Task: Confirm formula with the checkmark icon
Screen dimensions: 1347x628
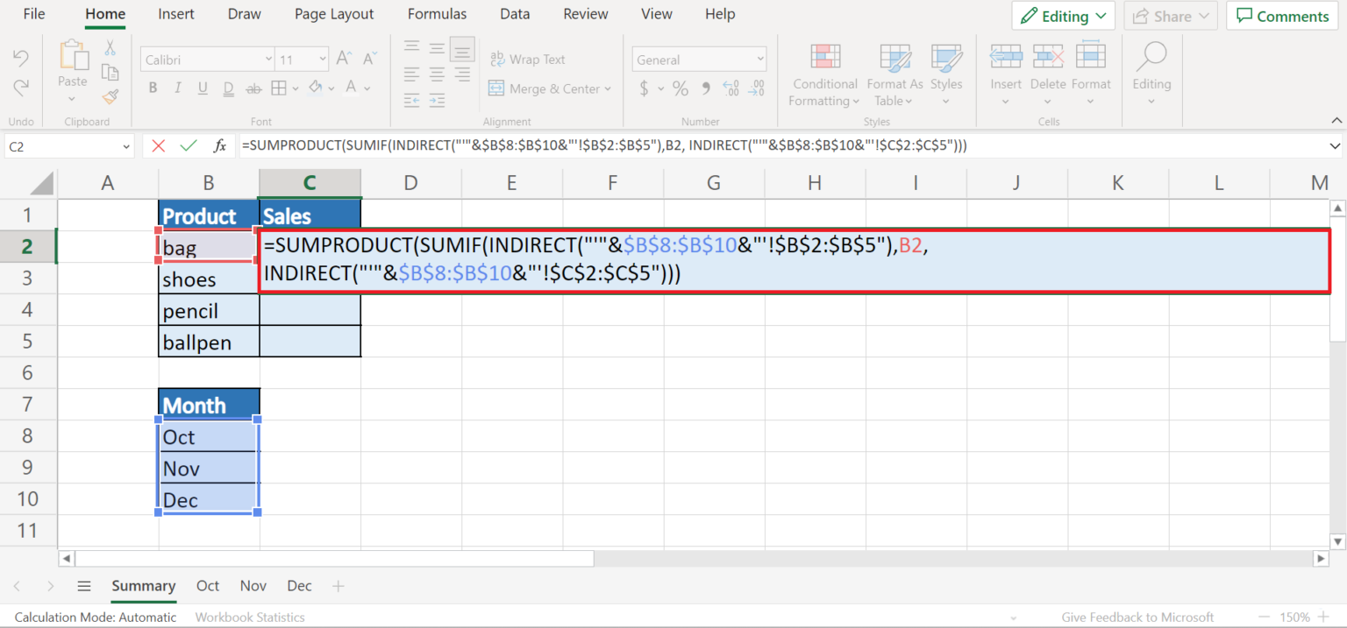Action: pos(189,146)
